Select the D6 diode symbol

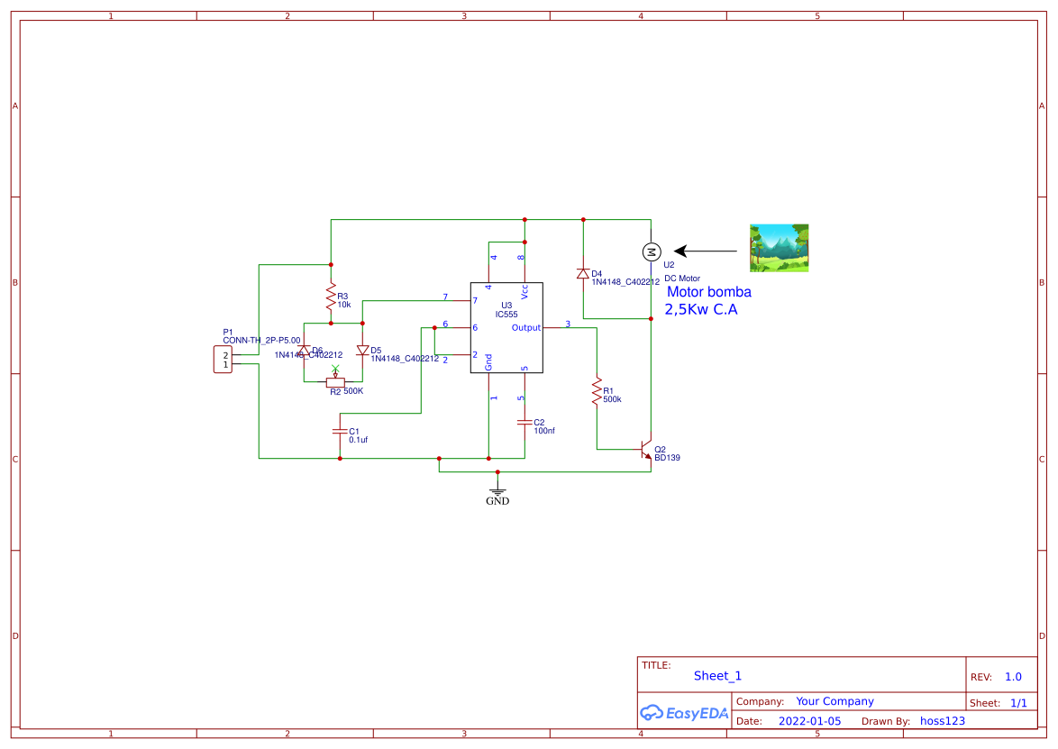pos(304,351)
